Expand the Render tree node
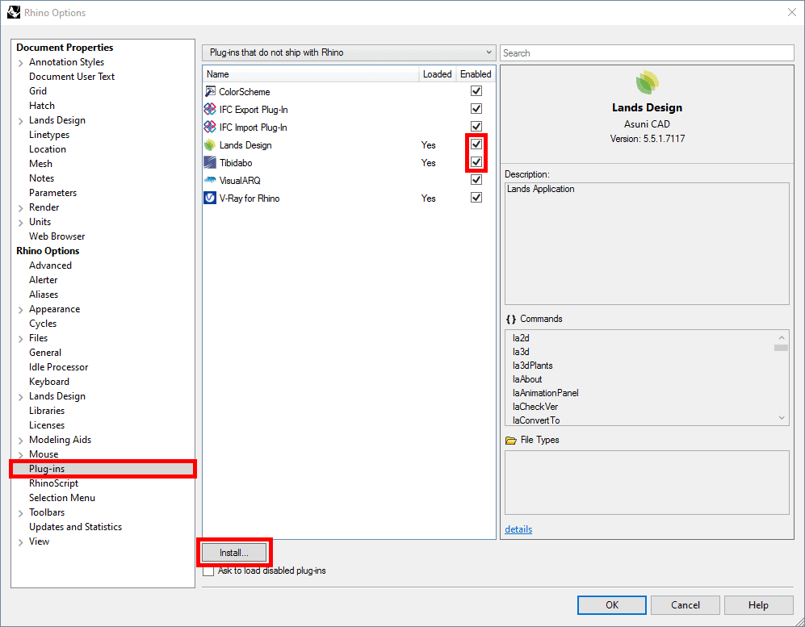 (20, 208)
